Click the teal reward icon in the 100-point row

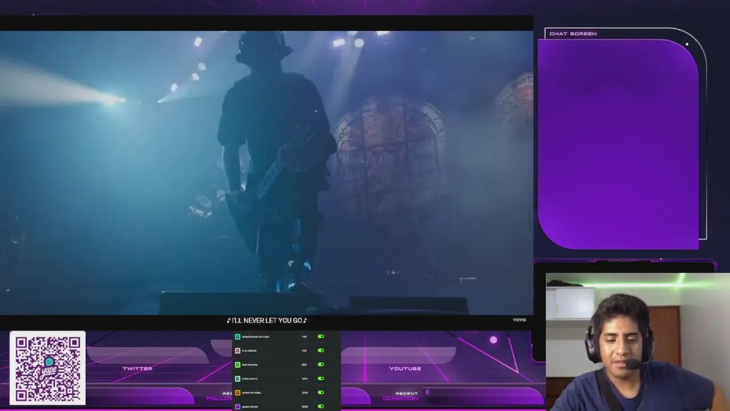(x=238, y=337)
